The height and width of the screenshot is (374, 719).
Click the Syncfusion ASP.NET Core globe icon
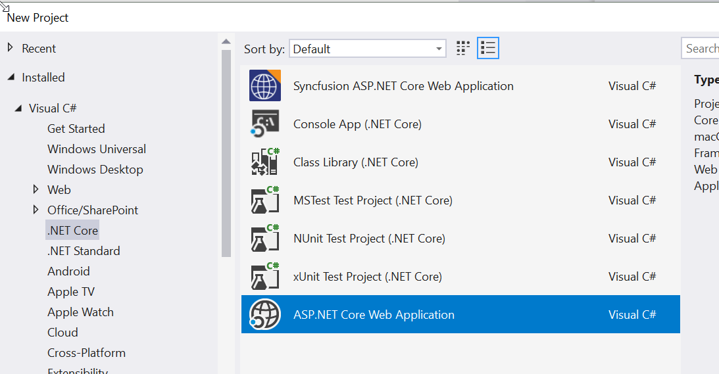tap(265, 85)
